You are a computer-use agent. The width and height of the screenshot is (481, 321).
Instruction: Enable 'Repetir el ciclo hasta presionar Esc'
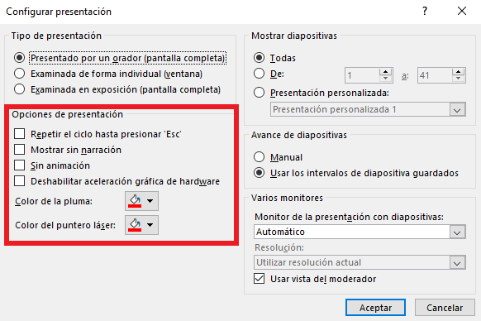click(x=20, y=134)
